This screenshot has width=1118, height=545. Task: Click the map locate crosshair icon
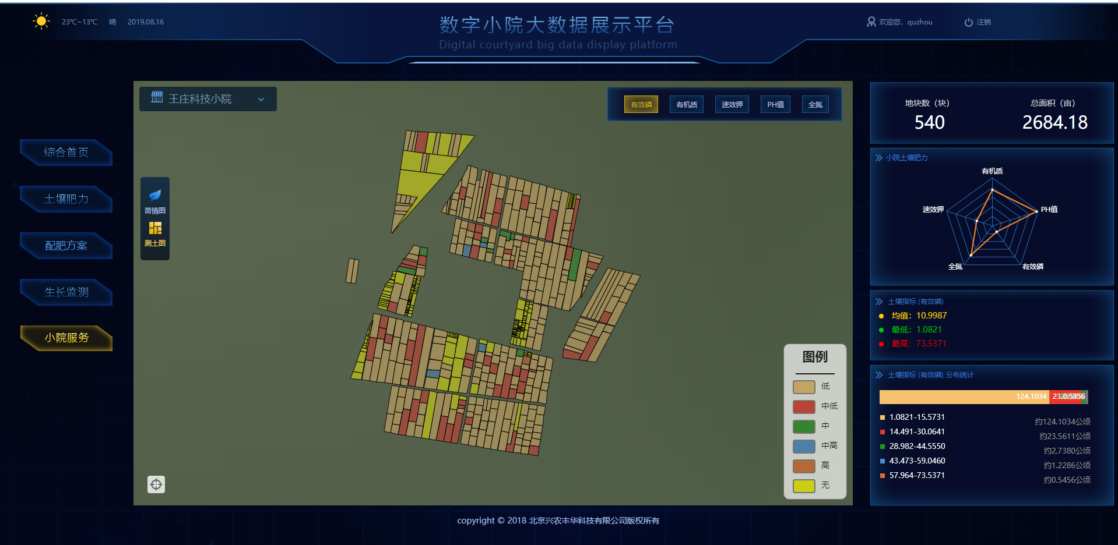pyautogui.click(x=156, y=484)
